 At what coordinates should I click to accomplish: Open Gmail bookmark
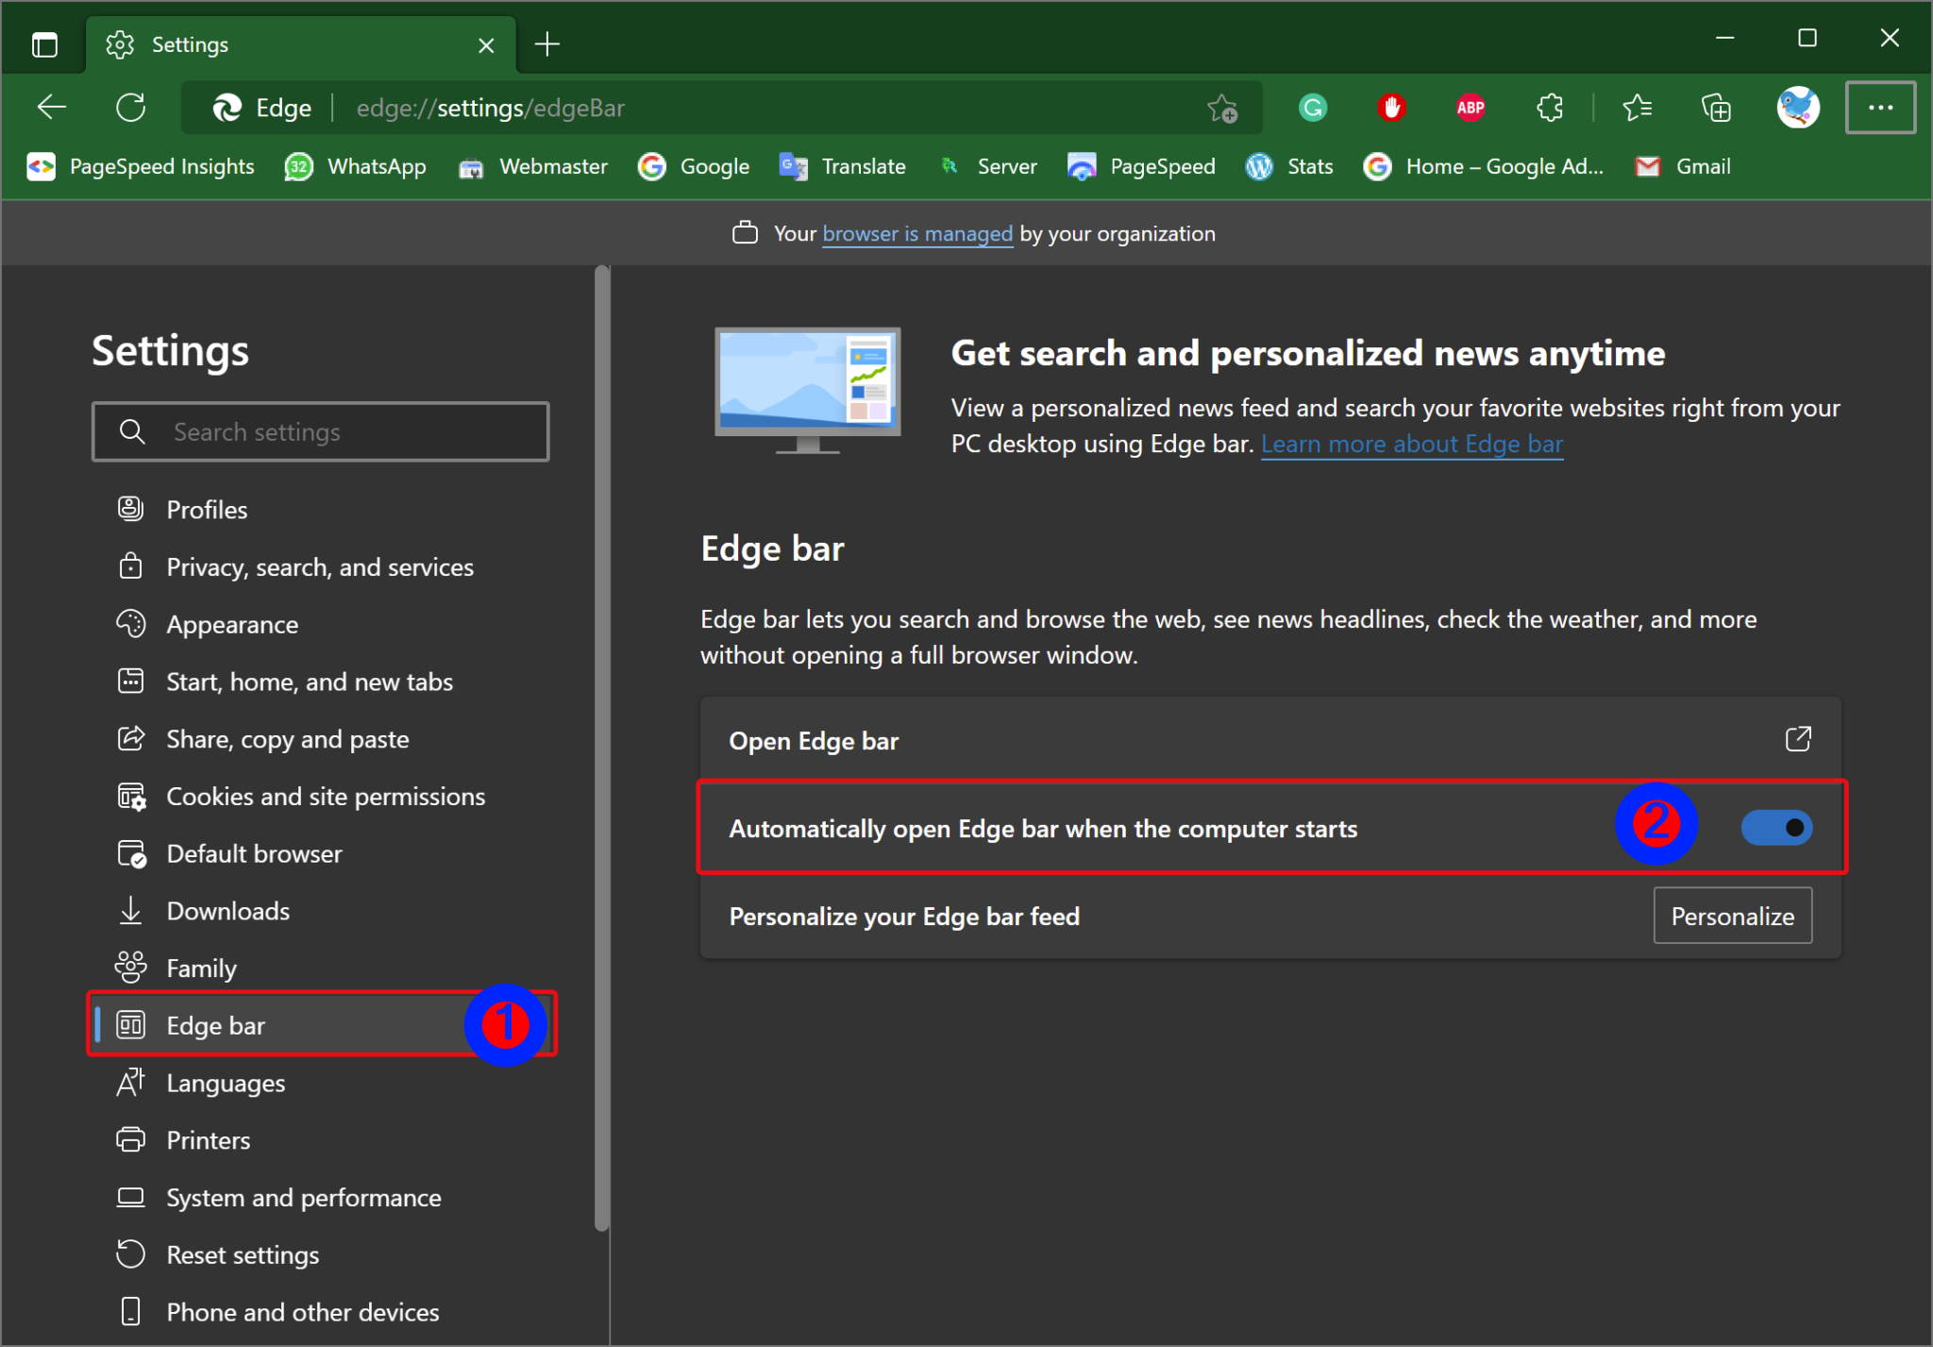(1683, 166)
